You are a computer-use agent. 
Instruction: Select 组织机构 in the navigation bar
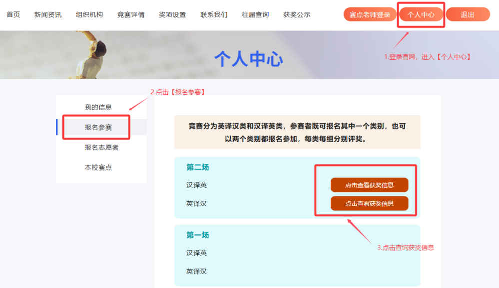coord(89,14)
